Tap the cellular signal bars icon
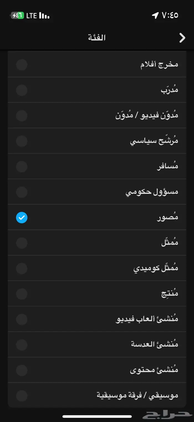 44,16
